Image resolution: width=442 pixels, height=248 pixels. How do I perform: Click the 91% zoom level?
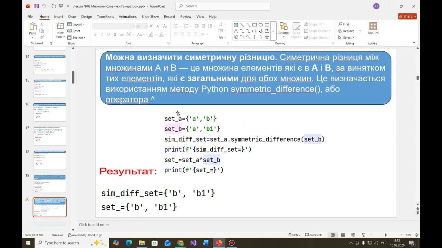pos(409,235)
